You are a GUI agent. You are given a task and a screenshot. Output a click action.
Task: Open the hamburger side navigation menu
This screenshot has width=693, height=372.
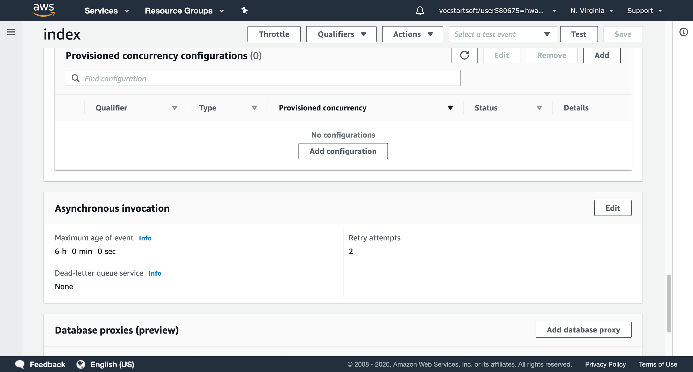click(11, 32)
